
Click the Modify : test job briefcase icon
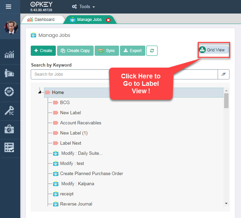tap(56, 164)
